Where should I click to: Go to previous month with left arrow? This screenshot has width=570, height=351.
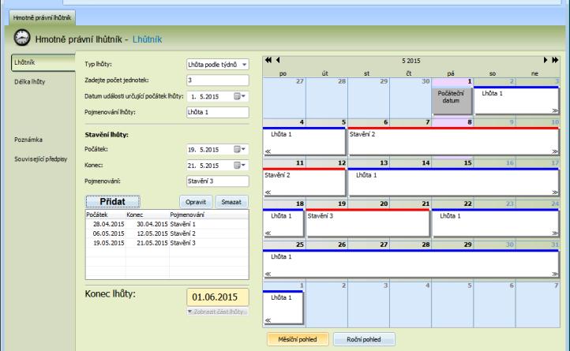click(x=278, y=60)
